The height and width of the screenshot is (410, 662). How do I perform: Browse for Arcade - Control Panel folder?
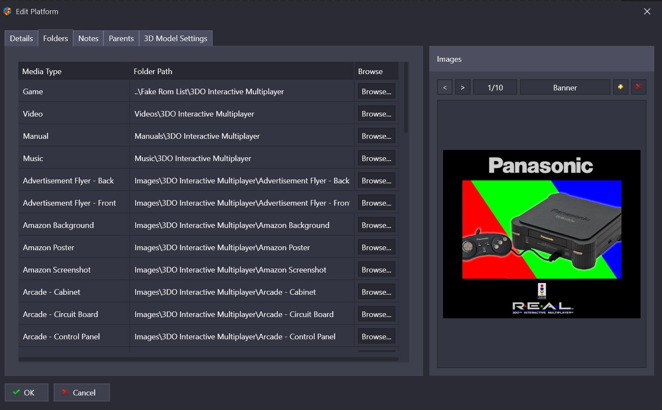point(377,336)
